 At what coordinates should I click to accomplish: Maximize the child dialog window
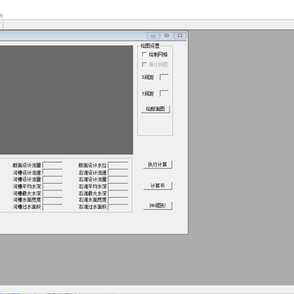(167, 36)
